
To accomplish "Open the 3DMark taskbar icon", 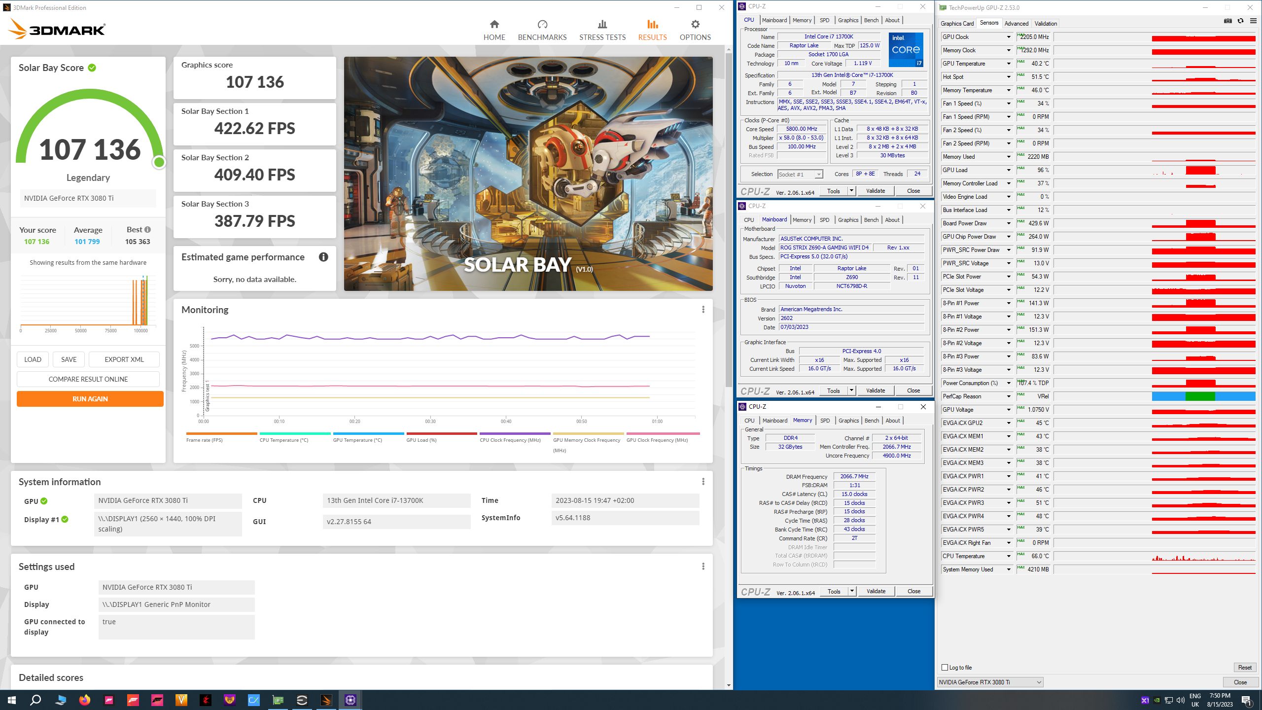I will tap(326, 700).
